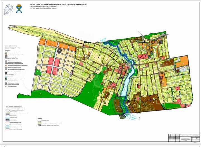Click the dark green recreation legend swatch
201x147 pixels.
(6, 79)
